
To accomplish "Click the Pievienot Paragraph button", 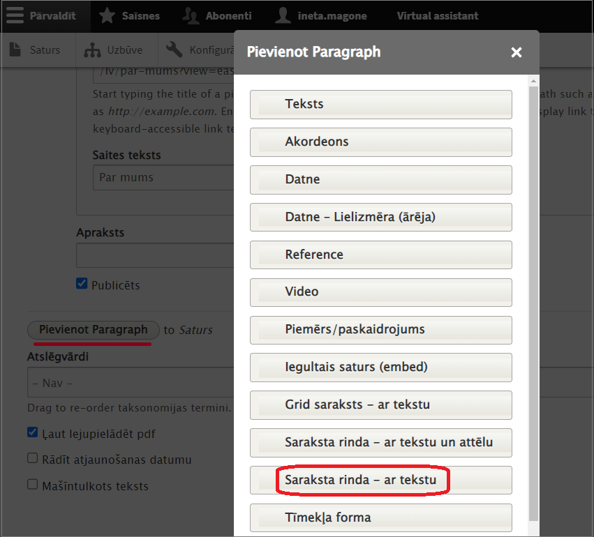I will (x=94, y=330).
